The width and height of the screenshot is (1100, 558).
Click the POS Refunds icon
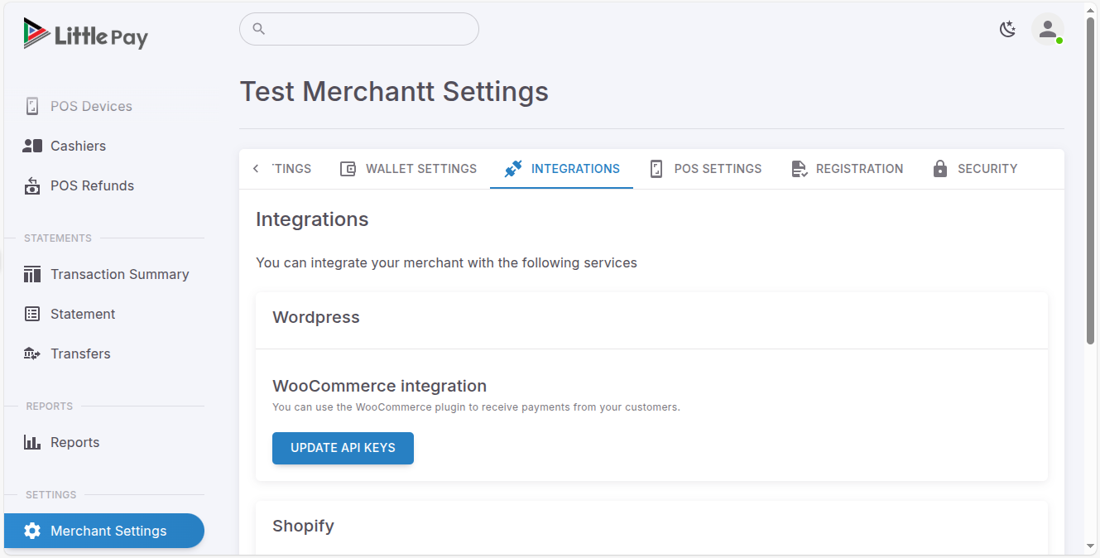32,185
